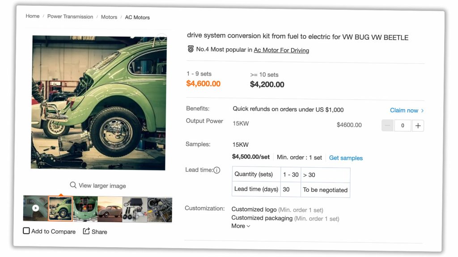Click the View larger image magnifier icon
This screenshot has height=257, width=458.
(73, 185)
